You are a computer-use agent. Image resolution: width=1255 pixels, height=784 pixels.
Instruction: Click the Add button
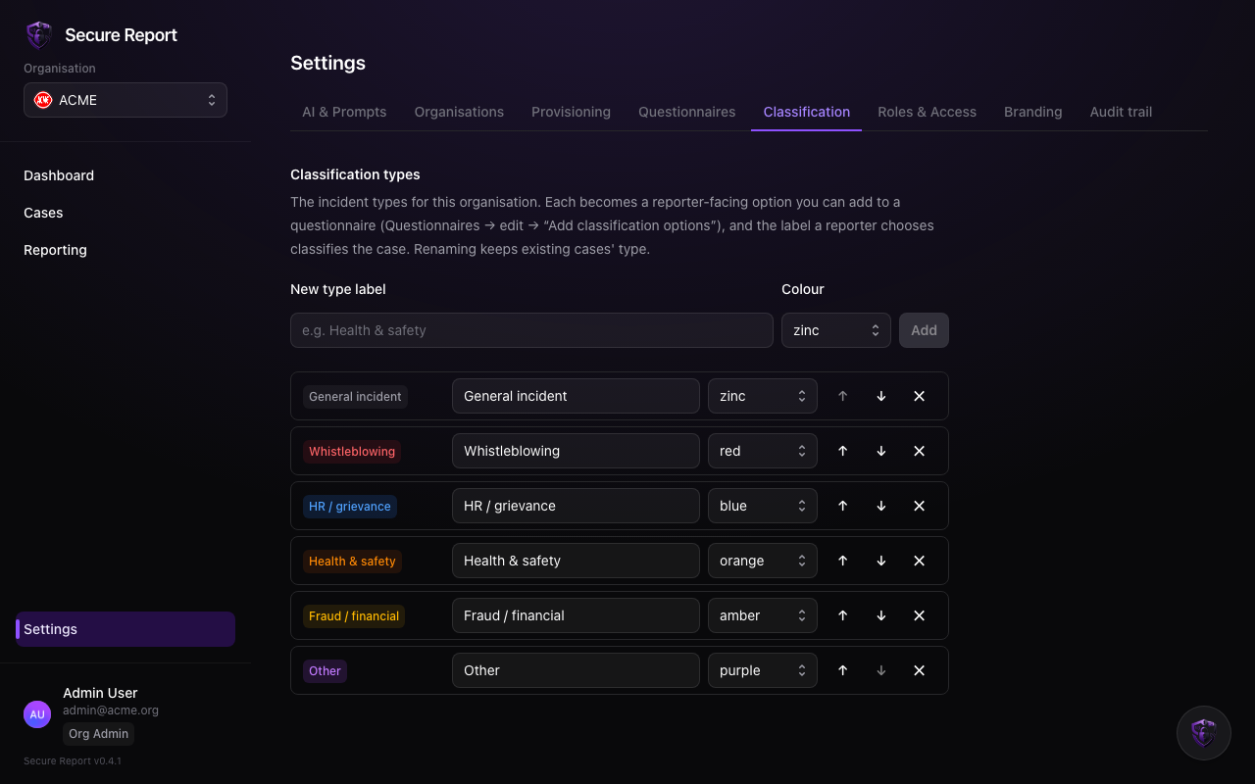click(x=924, y=330)
